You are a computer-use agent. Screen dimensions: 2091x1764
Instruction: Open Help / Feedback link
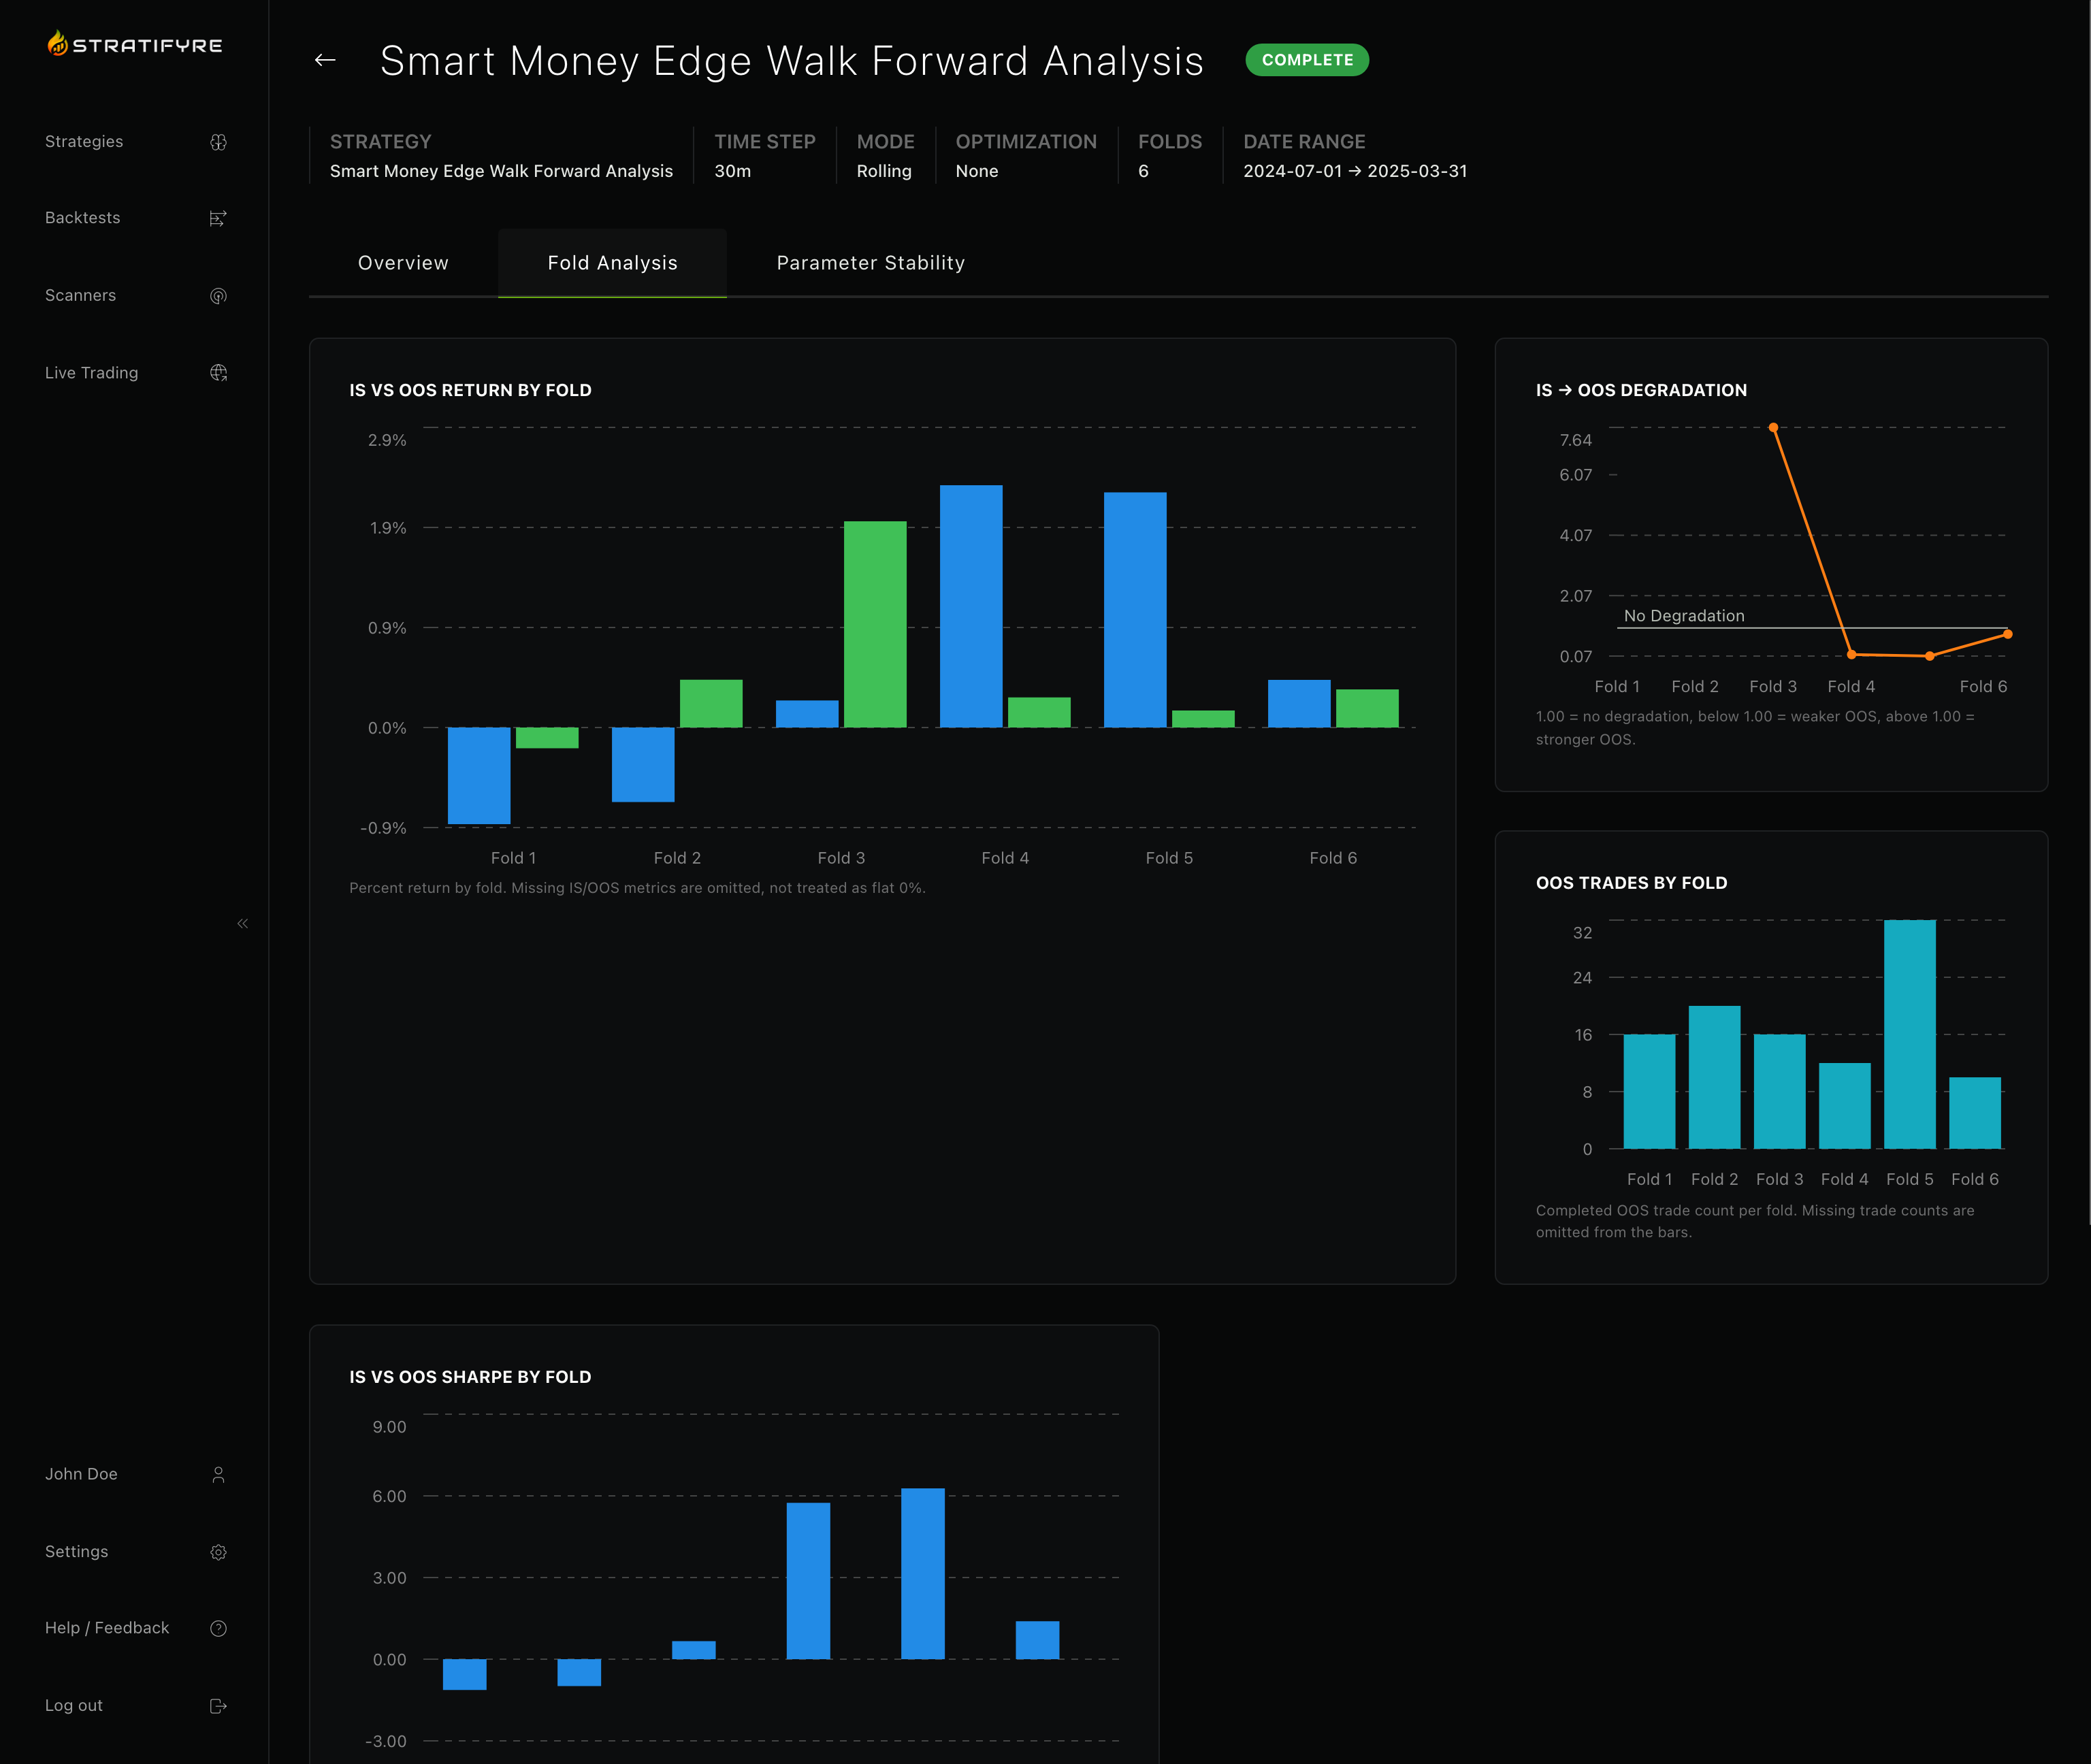point(107,1628)
